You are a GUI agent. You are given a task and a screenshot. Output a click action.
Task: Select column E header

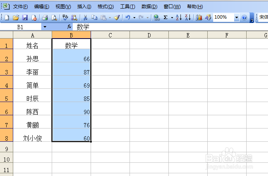coord(188,35)
